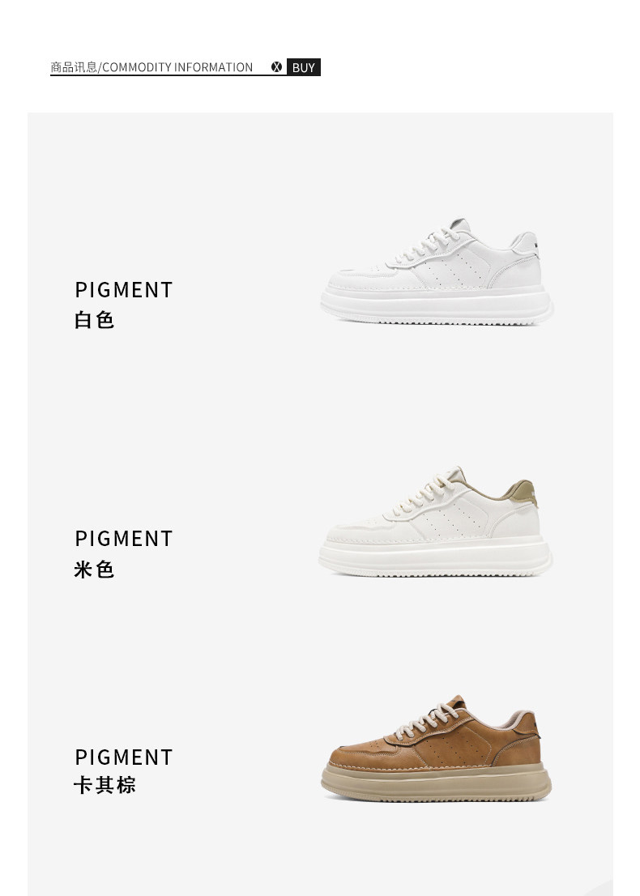Click the underline beneath COMMODITY INFORMATION
The width and height of the screenshot is (640, 896).
(168, 75)
